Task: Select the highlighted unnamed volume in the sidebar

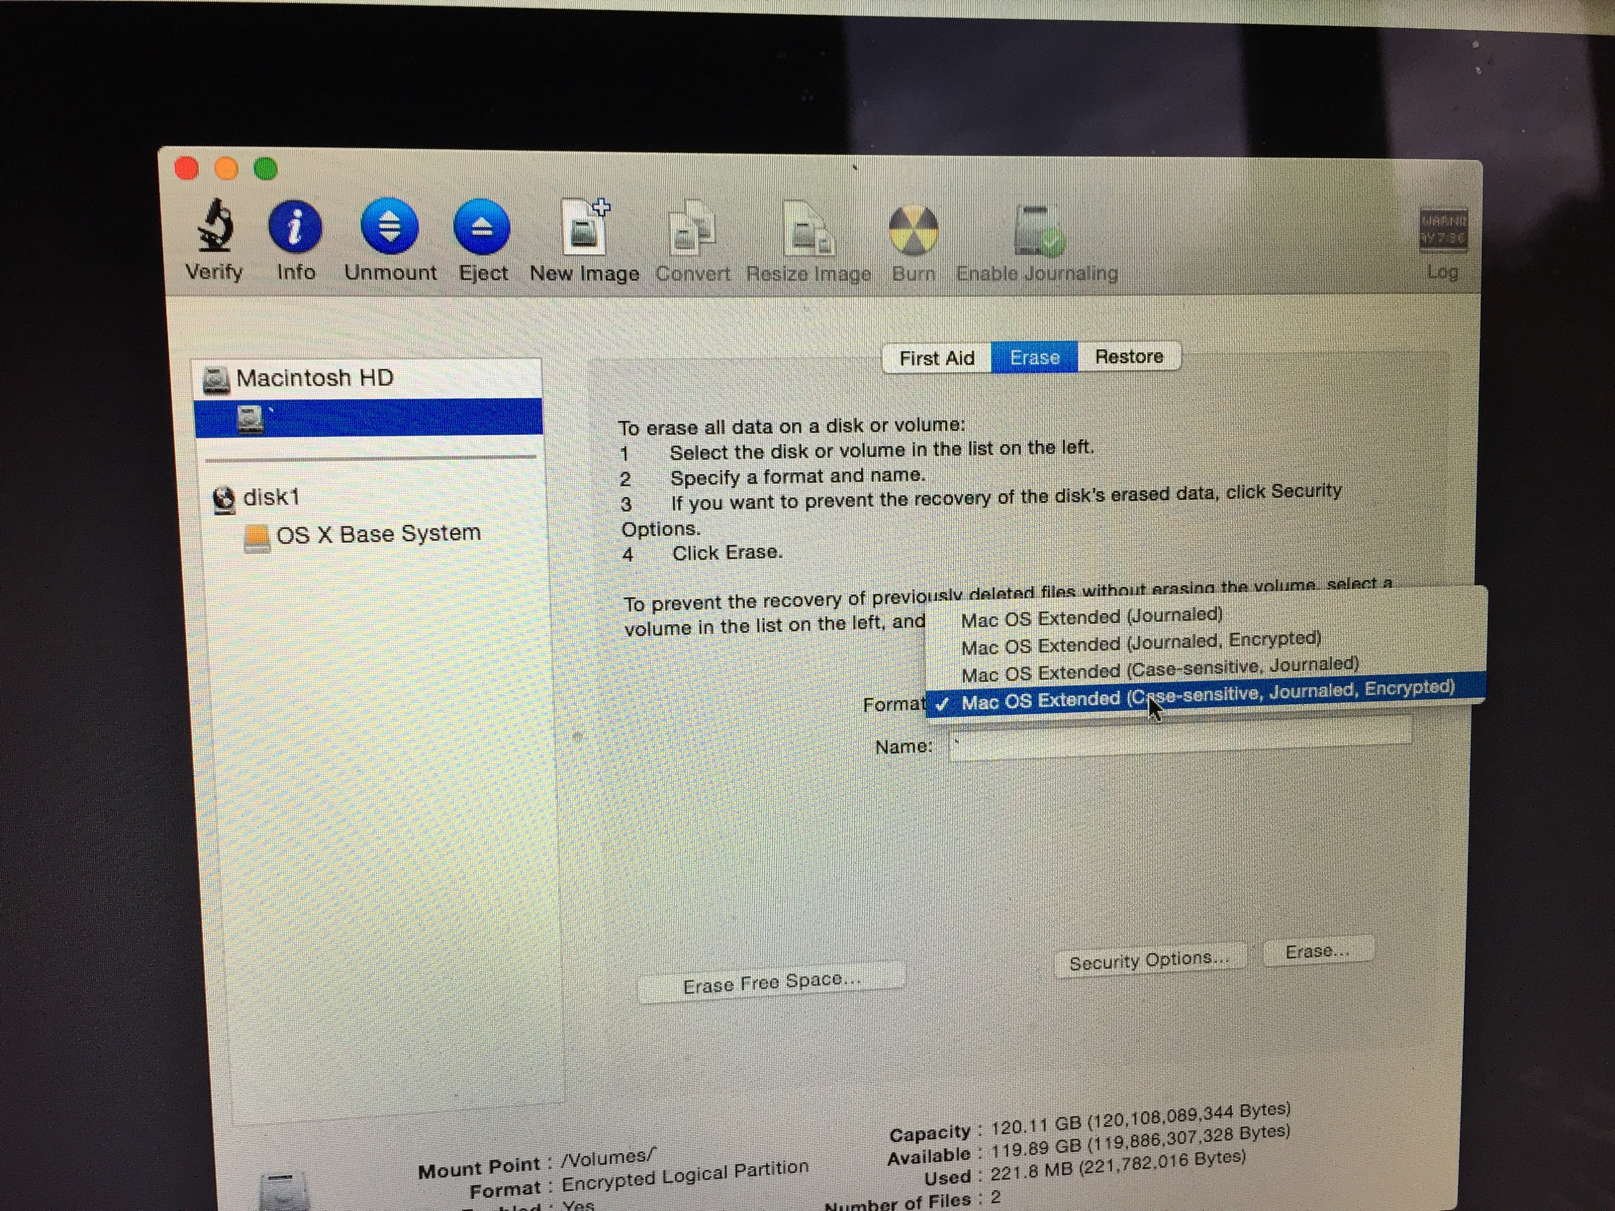Action: tap(368, 418)
